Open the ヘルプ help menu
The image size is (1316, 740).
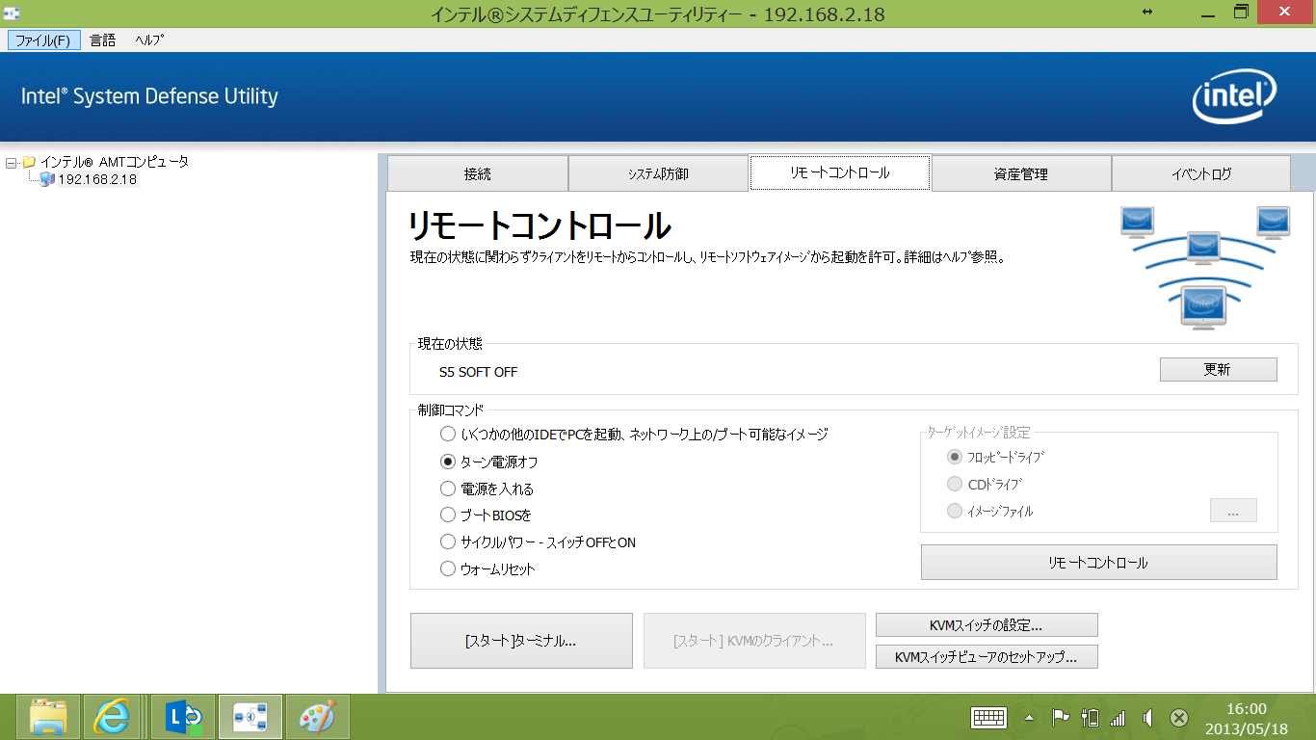149,40
